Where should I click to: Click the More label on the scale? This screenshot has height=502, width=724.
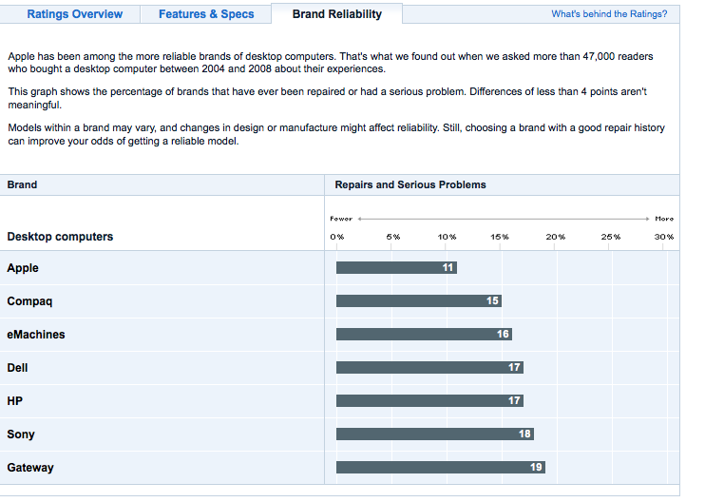pos(664,219)
